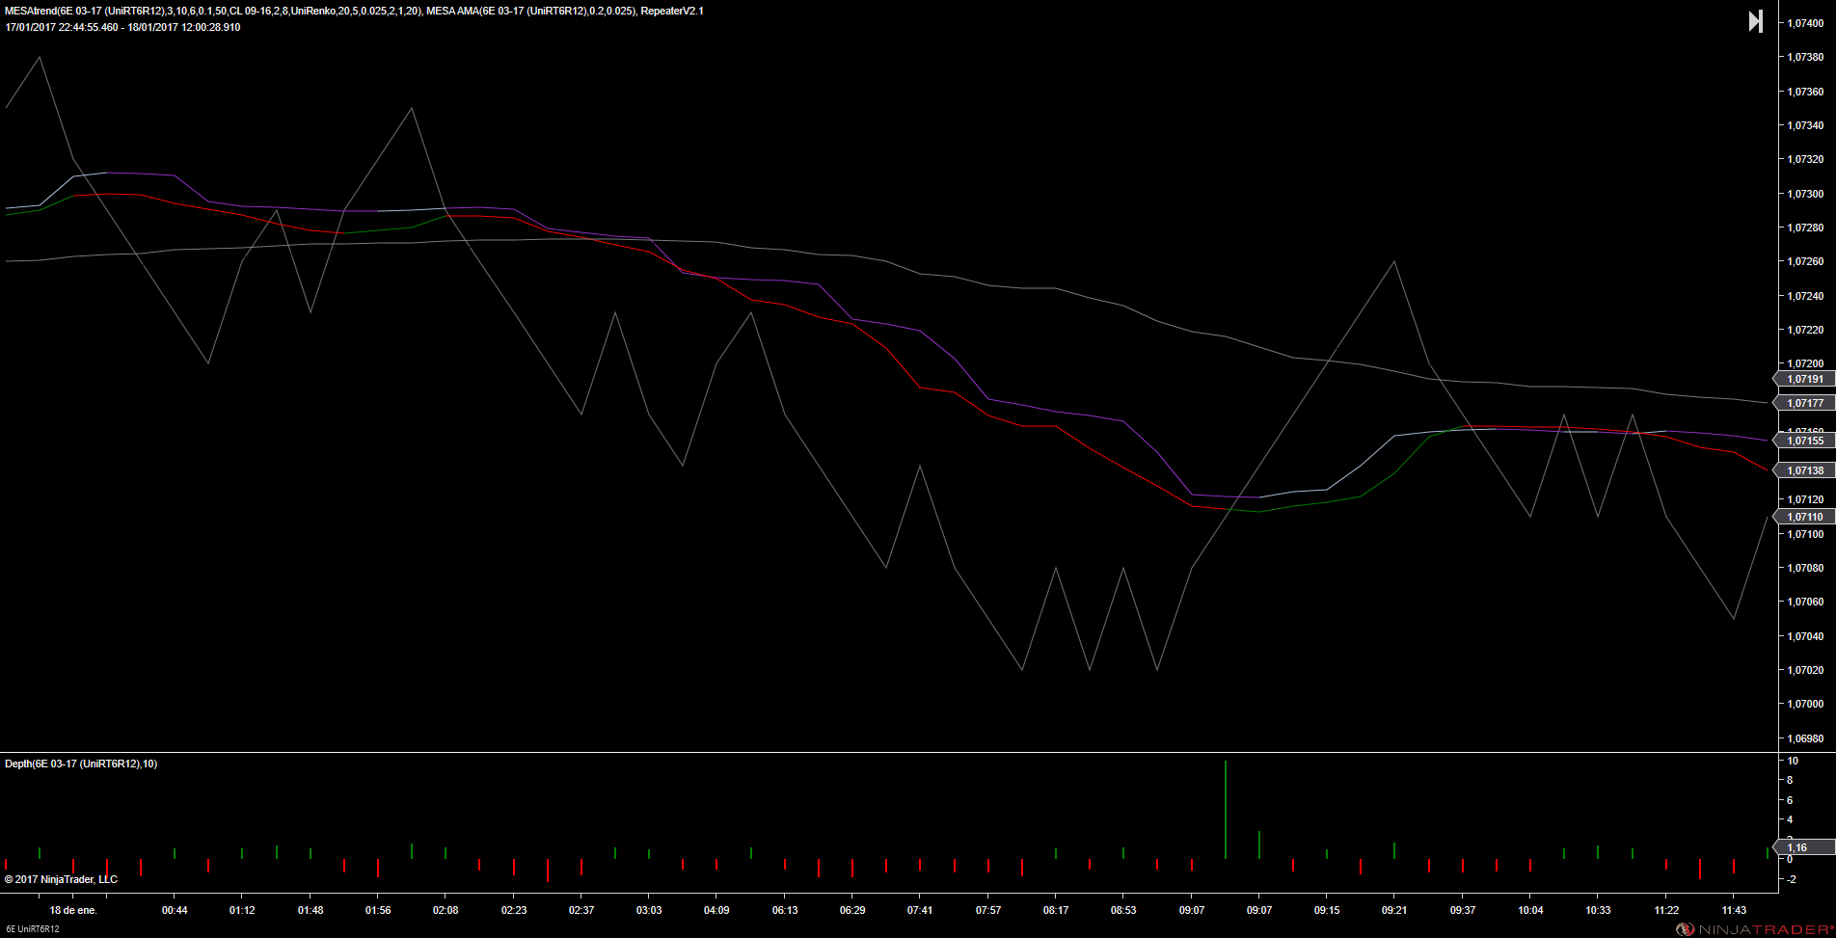The height and width of the screenshot is (938, 1836).
Task: Click the 01:48 time axis label
Action: (x=310, y=910)
